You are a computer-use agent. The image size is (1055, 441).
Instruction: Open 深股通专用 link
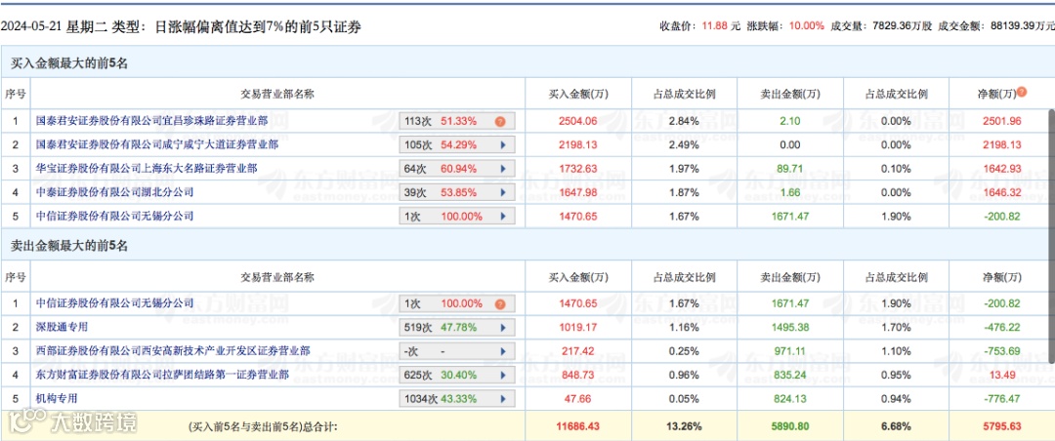point(62,328)
